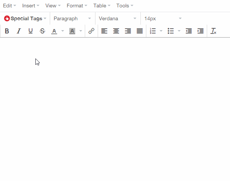This screenshot has height=181, width=230.
Task: Justify the text
Action: coord(140,31)
